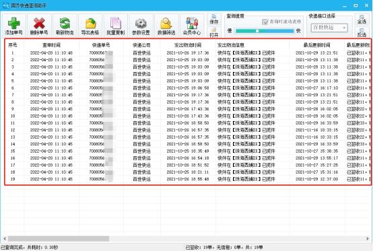
Task: Open the 百世快运 courier interface dropdown
Action: tap(329, 28)
